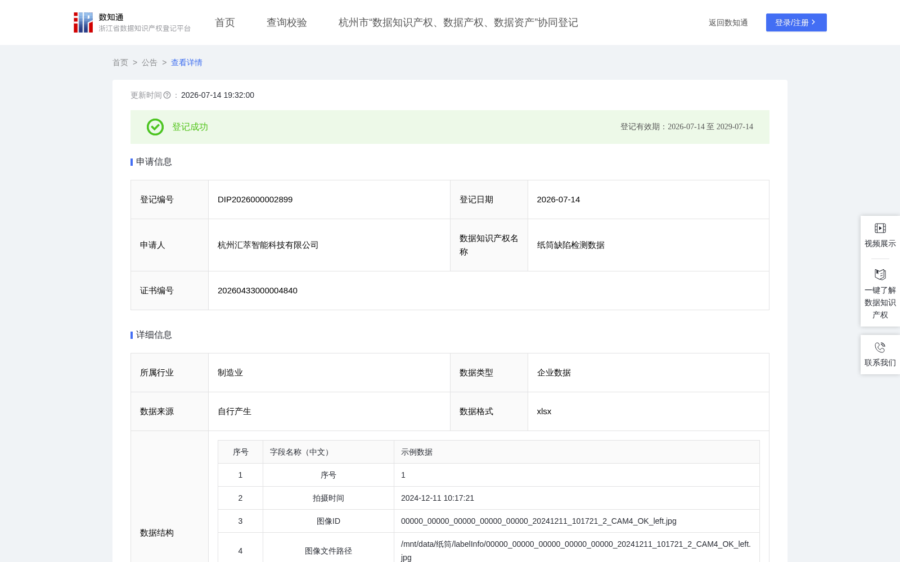Image resolution: width=900 pixels, height=562 pixels.
Task: Click the CAM4_OK_left.jpg image ID sample value
Action: tap(539, 521)
